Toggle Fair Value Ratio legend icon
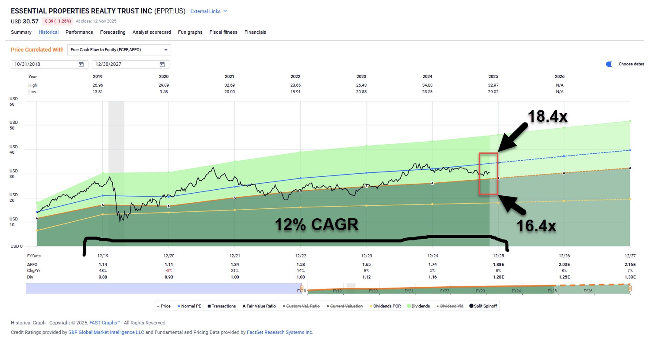The image size is (656, 340). coord(244,306)
